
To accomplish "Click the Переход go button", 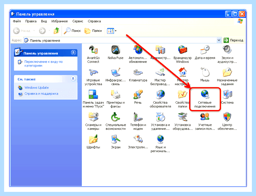I will (x=233, y=40).
